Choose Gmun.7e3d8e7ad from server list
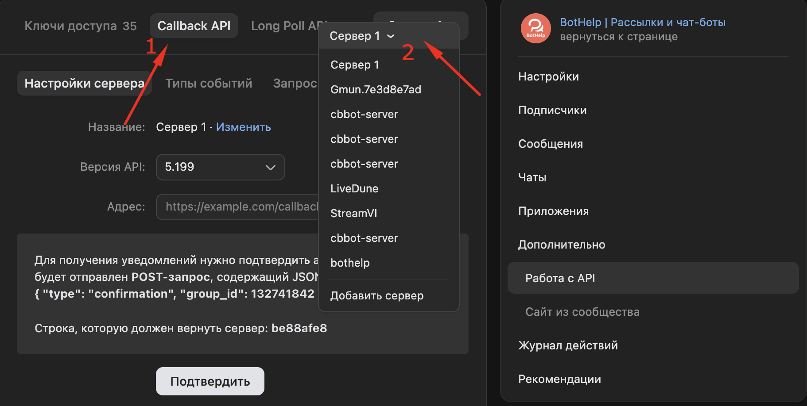This screenshot has height=406, width=807. 376,89
